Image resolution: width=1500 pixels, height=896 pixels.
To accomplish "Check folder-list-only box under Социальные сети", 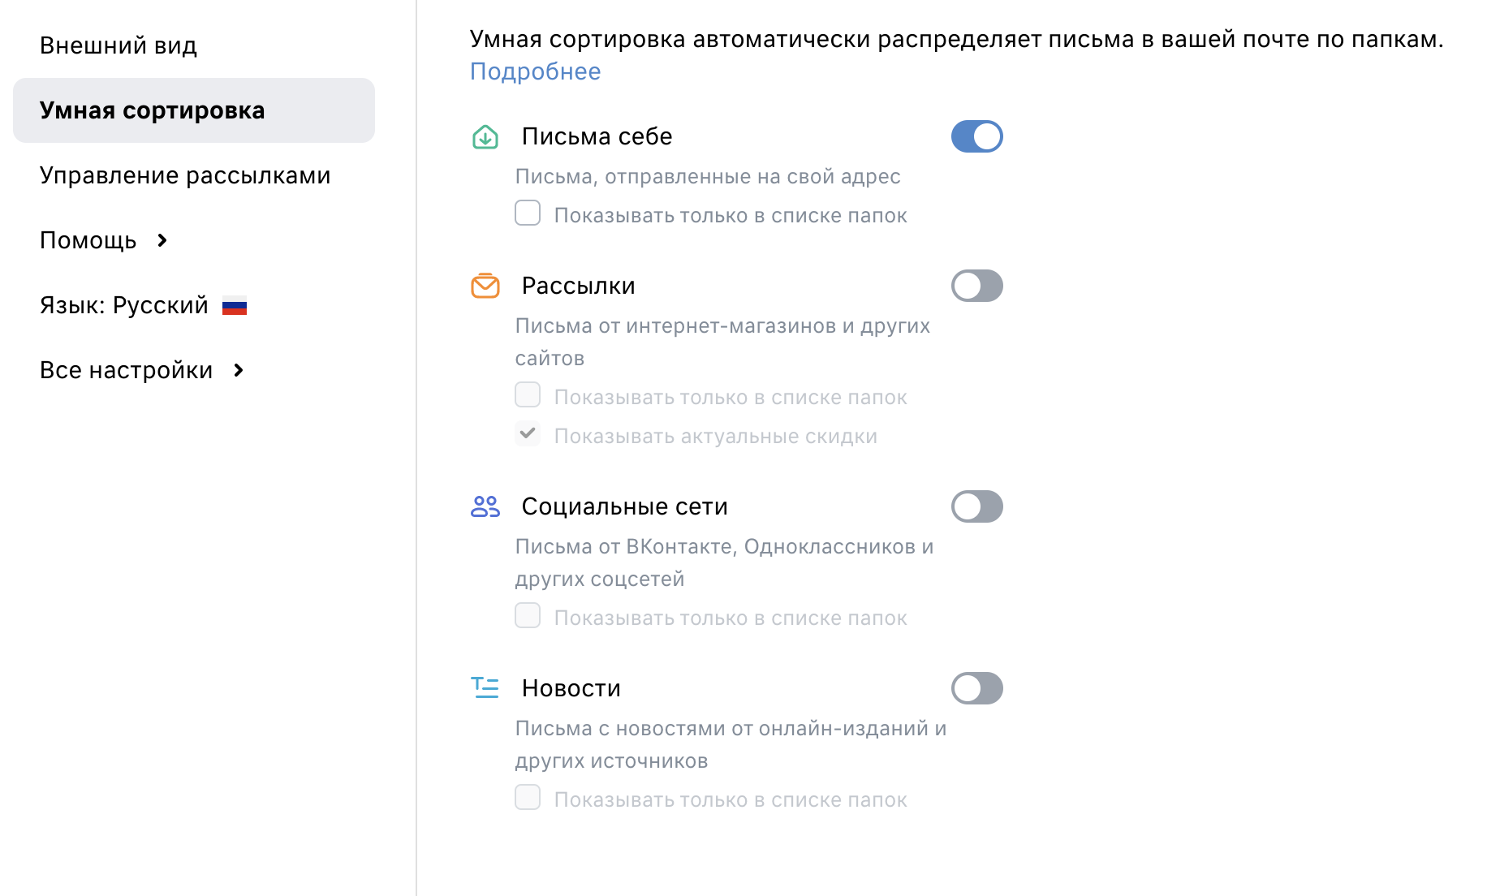I will tap(528, 616).
